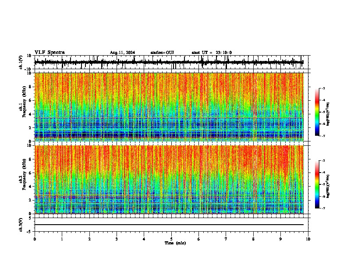
Task: Click inside the ch.2 spectrogram panel
Action: click(x=169, y=180)
